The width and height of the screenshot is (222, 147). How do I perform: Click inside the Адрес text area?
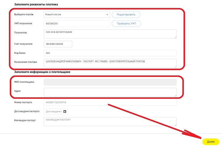(x=110, y=92)
